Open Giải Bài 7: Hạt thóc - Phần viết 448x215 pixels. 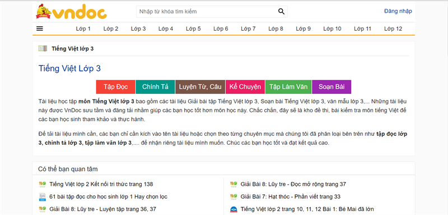[x=291, y=197]
